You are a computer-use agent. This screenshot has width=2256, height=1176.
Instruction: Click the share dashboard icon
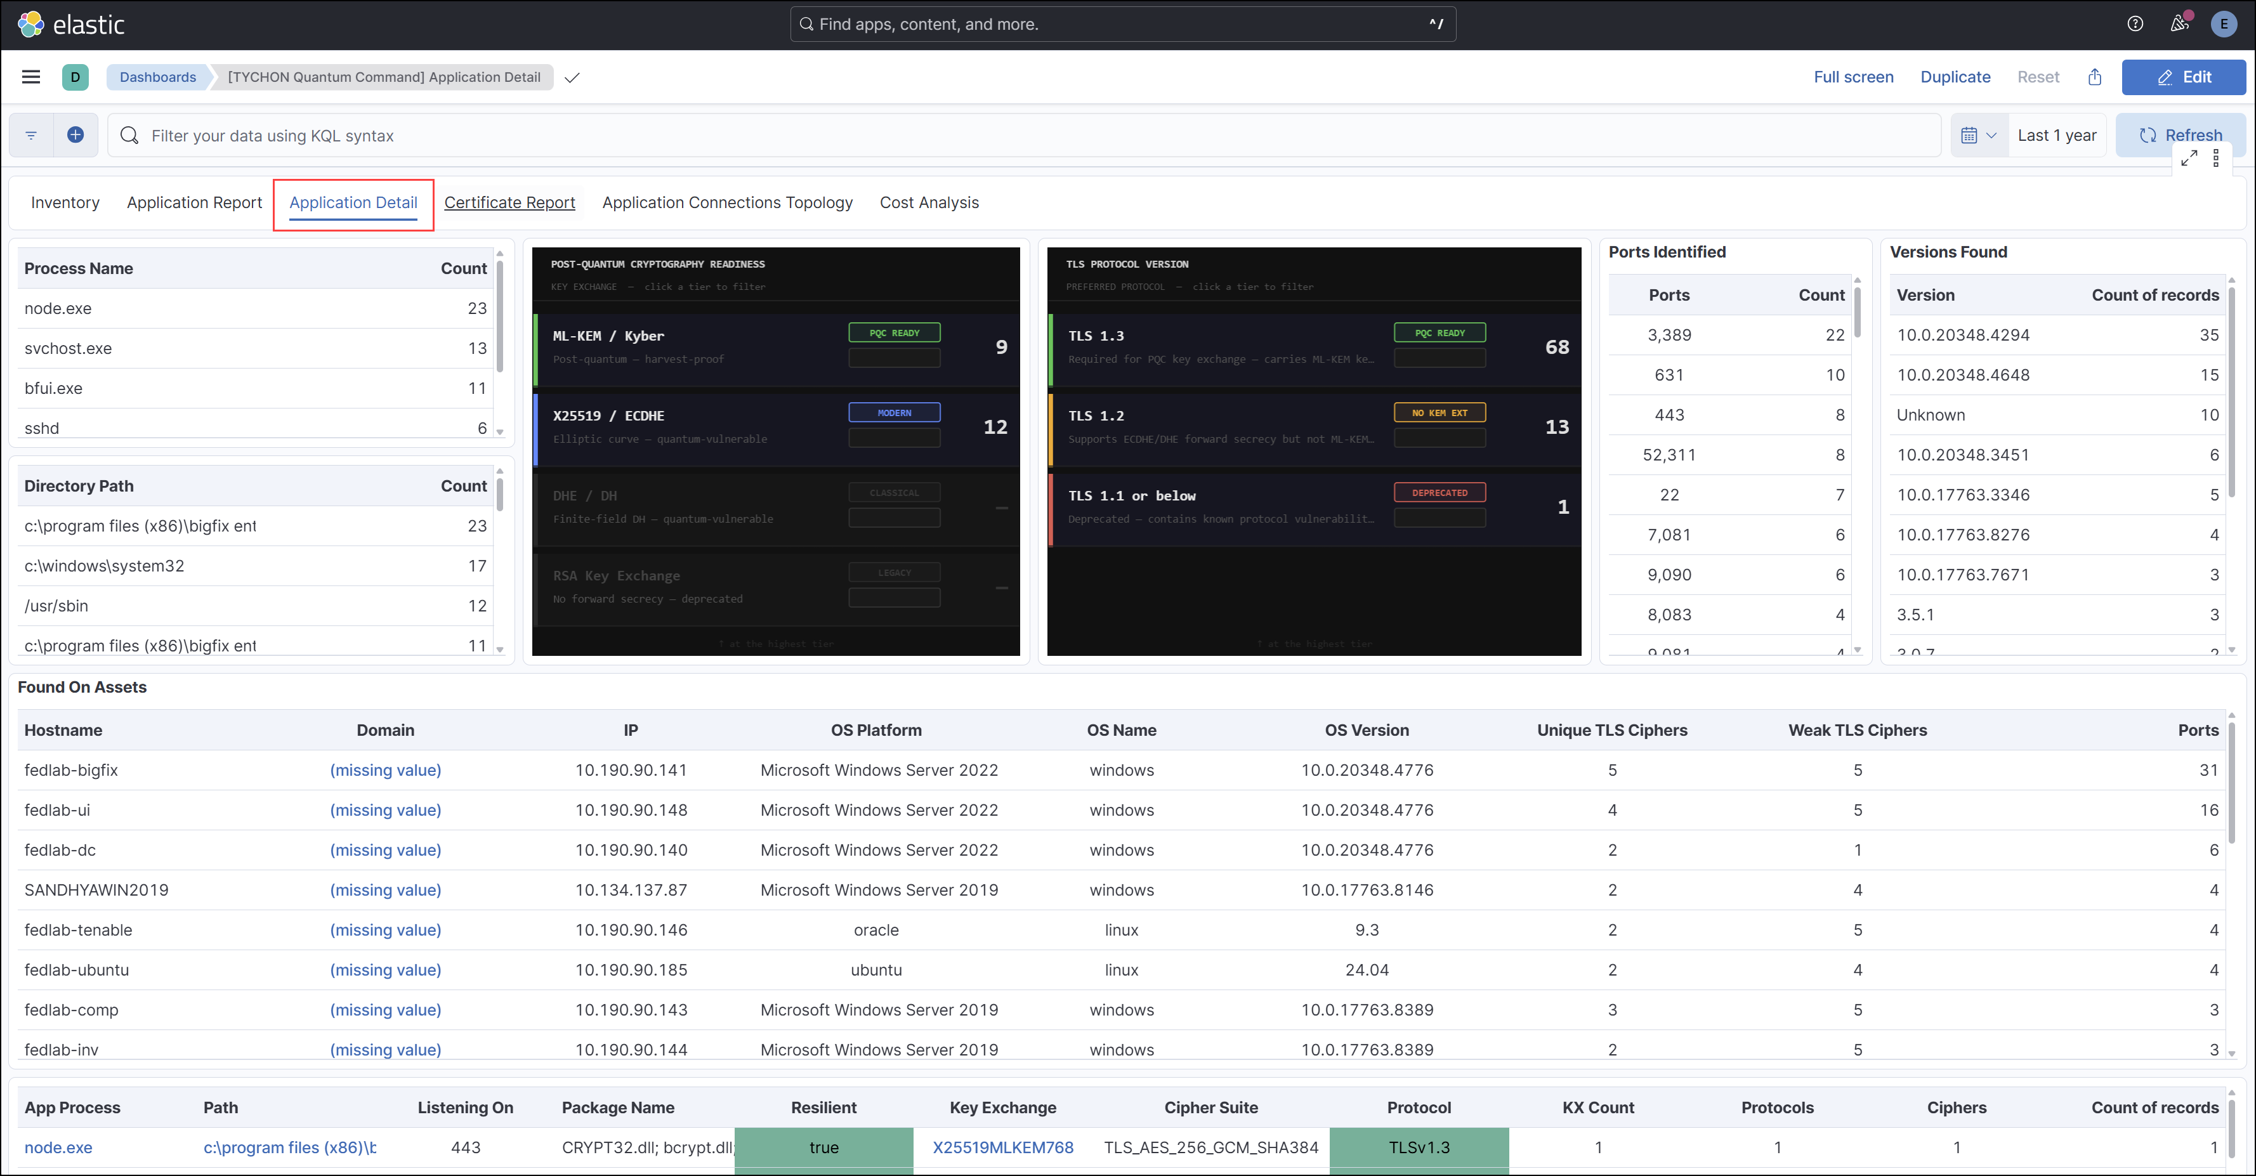point(2095,77)
